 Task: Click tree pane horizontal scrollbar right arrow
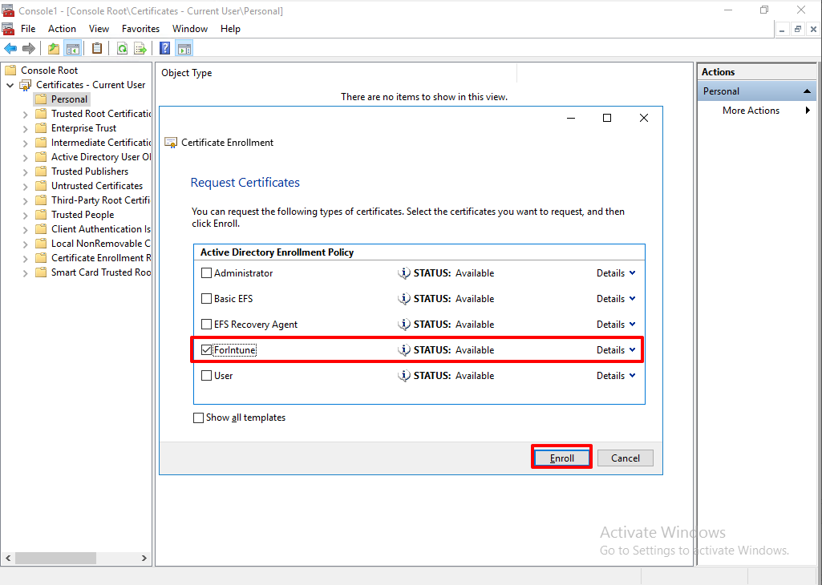point(144,559)
